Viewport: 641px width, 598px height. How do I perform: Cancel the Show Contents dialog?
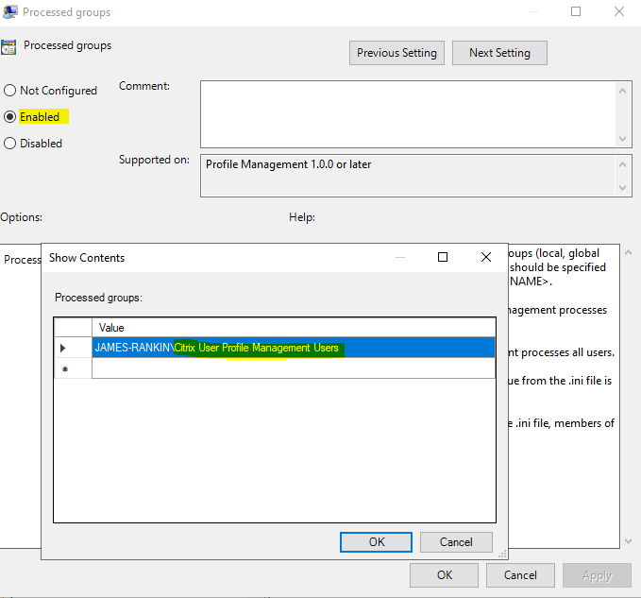pyautogui.click(x=456, y=542)
